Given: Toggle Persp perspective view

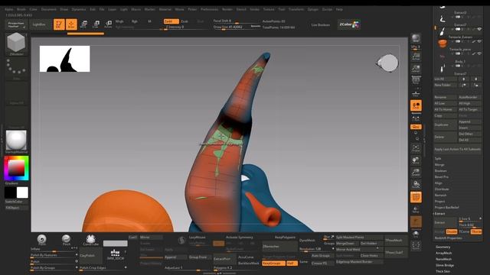Looking at the screenshot, I should click(x=416, y=81).
